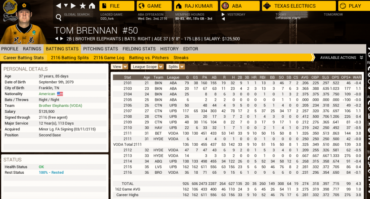Open the 2116 Game Log sub-tab
Screen dimensions: 370x199
(109, 57)
